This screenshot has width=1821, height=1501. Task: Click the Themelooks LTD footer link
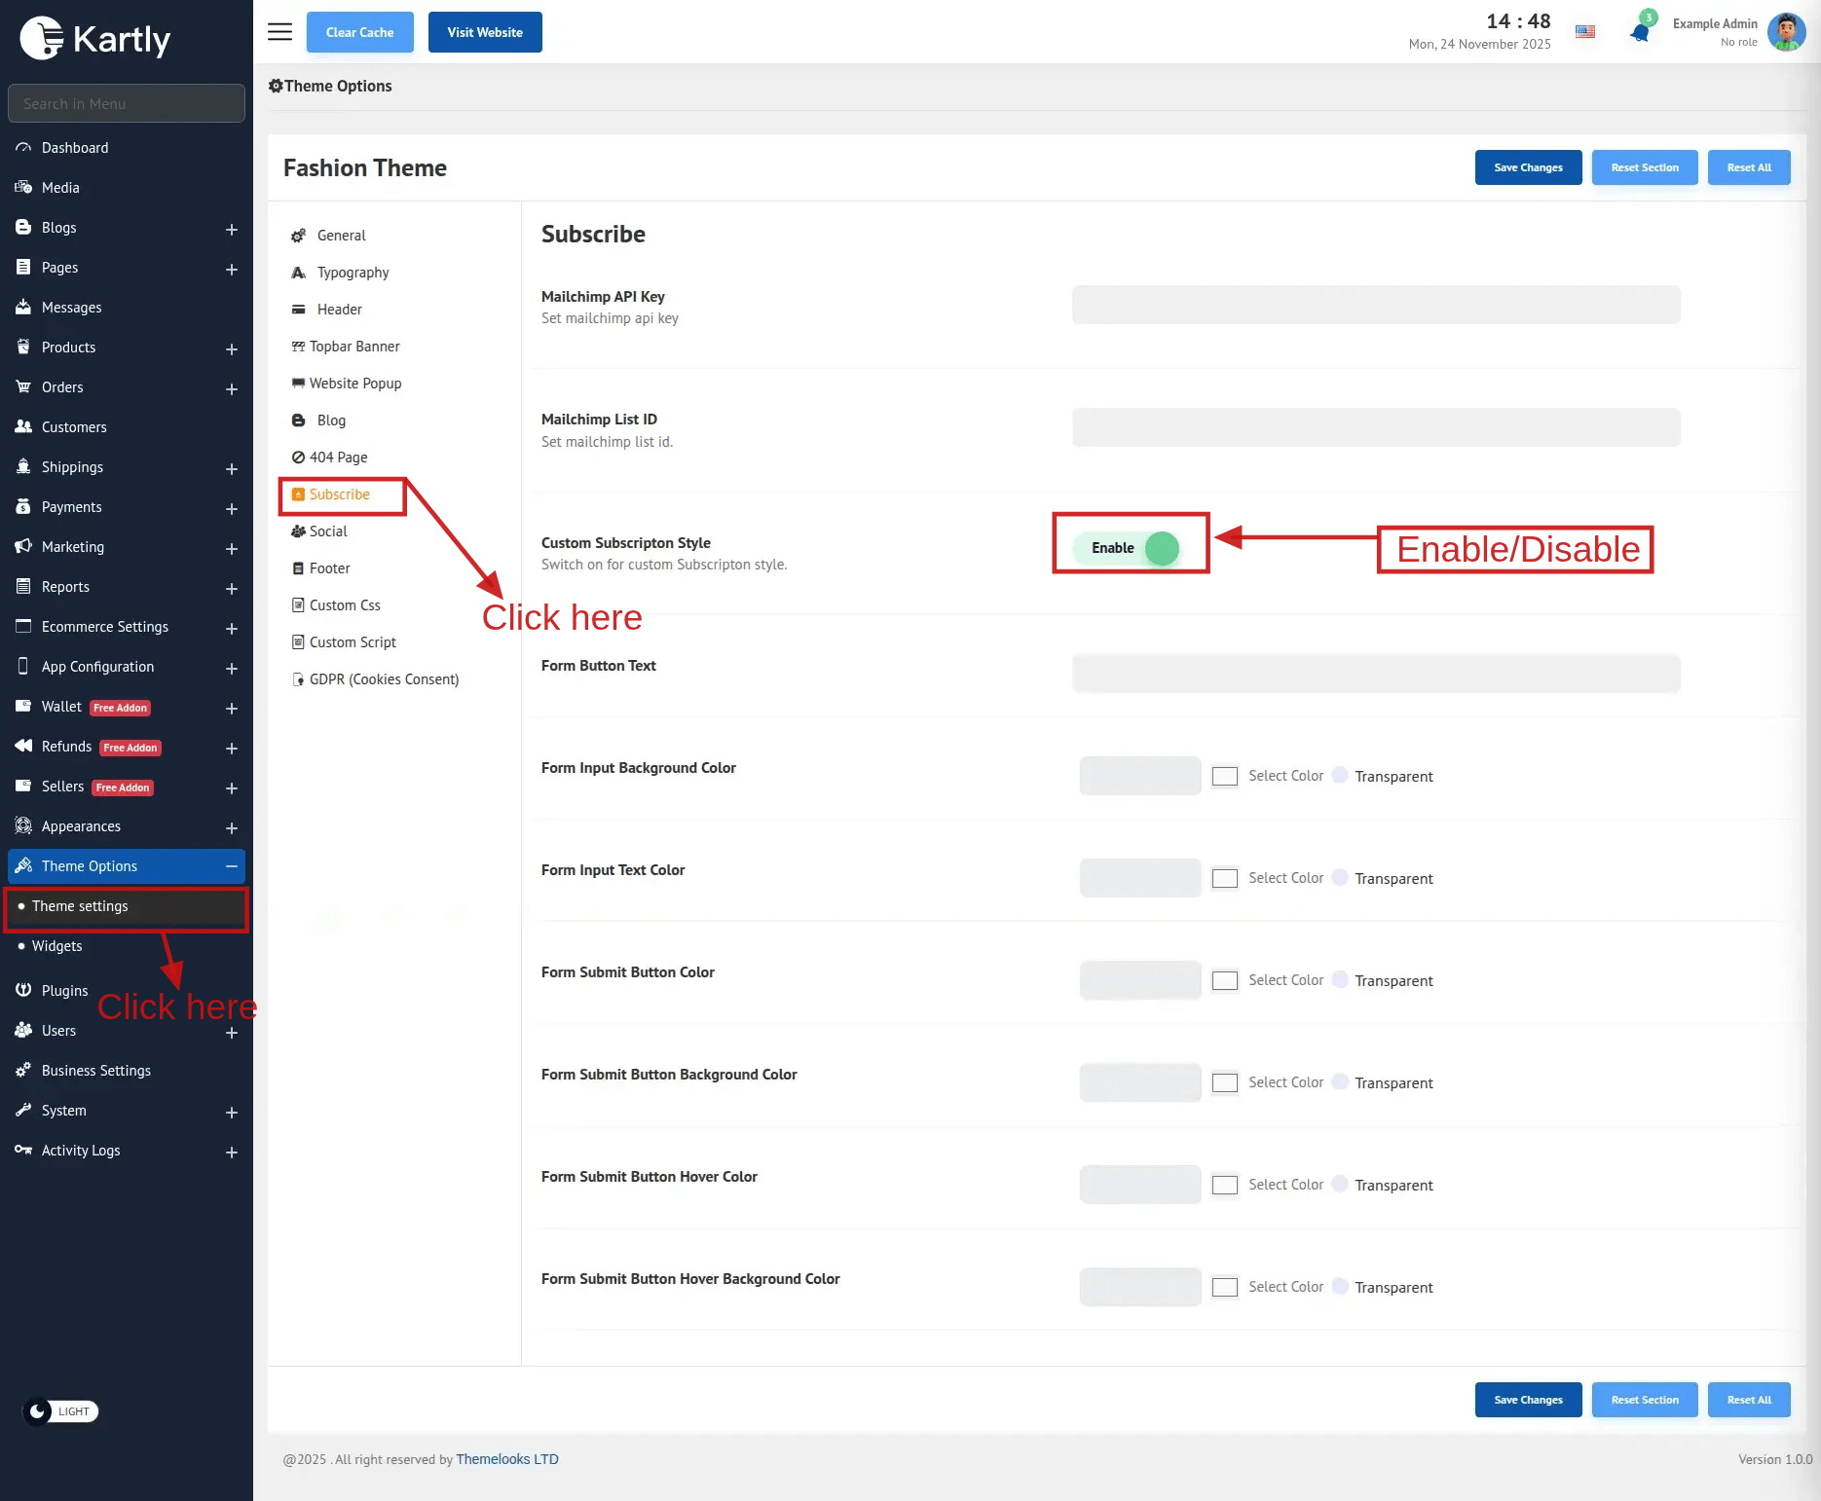pyautogui.click(x=507, y=1459)
